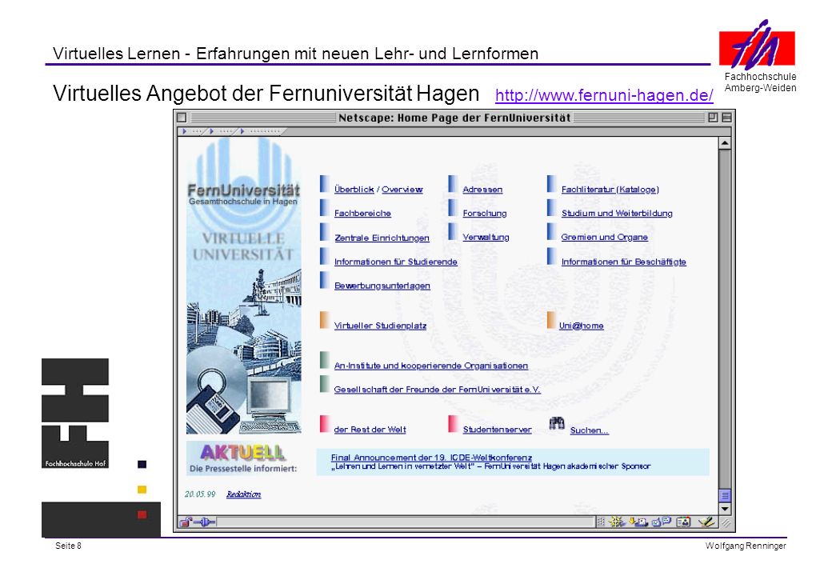
Task: Click the Netscape window close box
Action: [x=182, y=118]
